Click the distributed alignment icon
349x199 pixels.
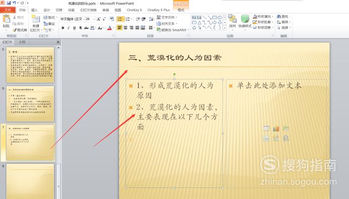[143, 28]
